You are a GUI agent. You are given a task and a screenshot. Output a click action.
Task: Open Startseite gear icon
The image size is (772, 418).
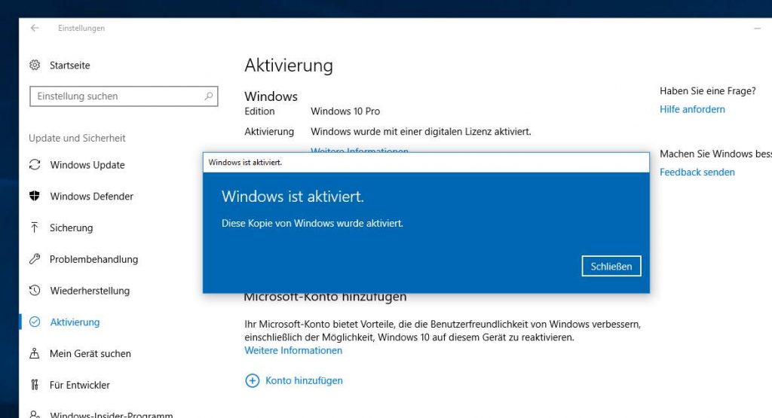[x=35, y=65]
